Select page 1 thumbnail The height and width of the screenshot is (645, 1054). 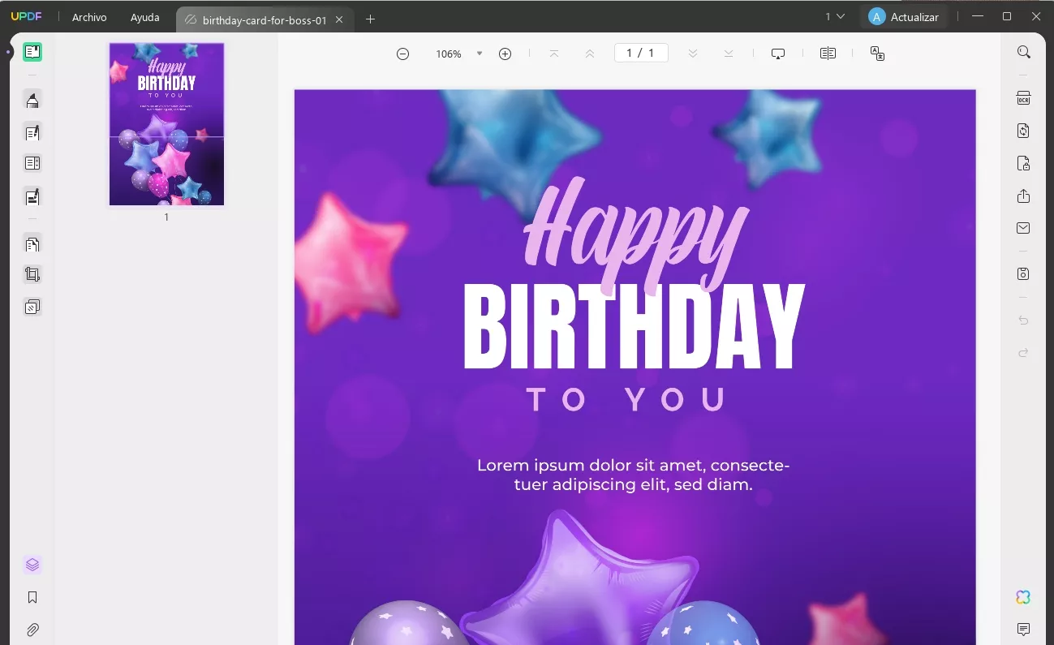(x=166, y=124)
